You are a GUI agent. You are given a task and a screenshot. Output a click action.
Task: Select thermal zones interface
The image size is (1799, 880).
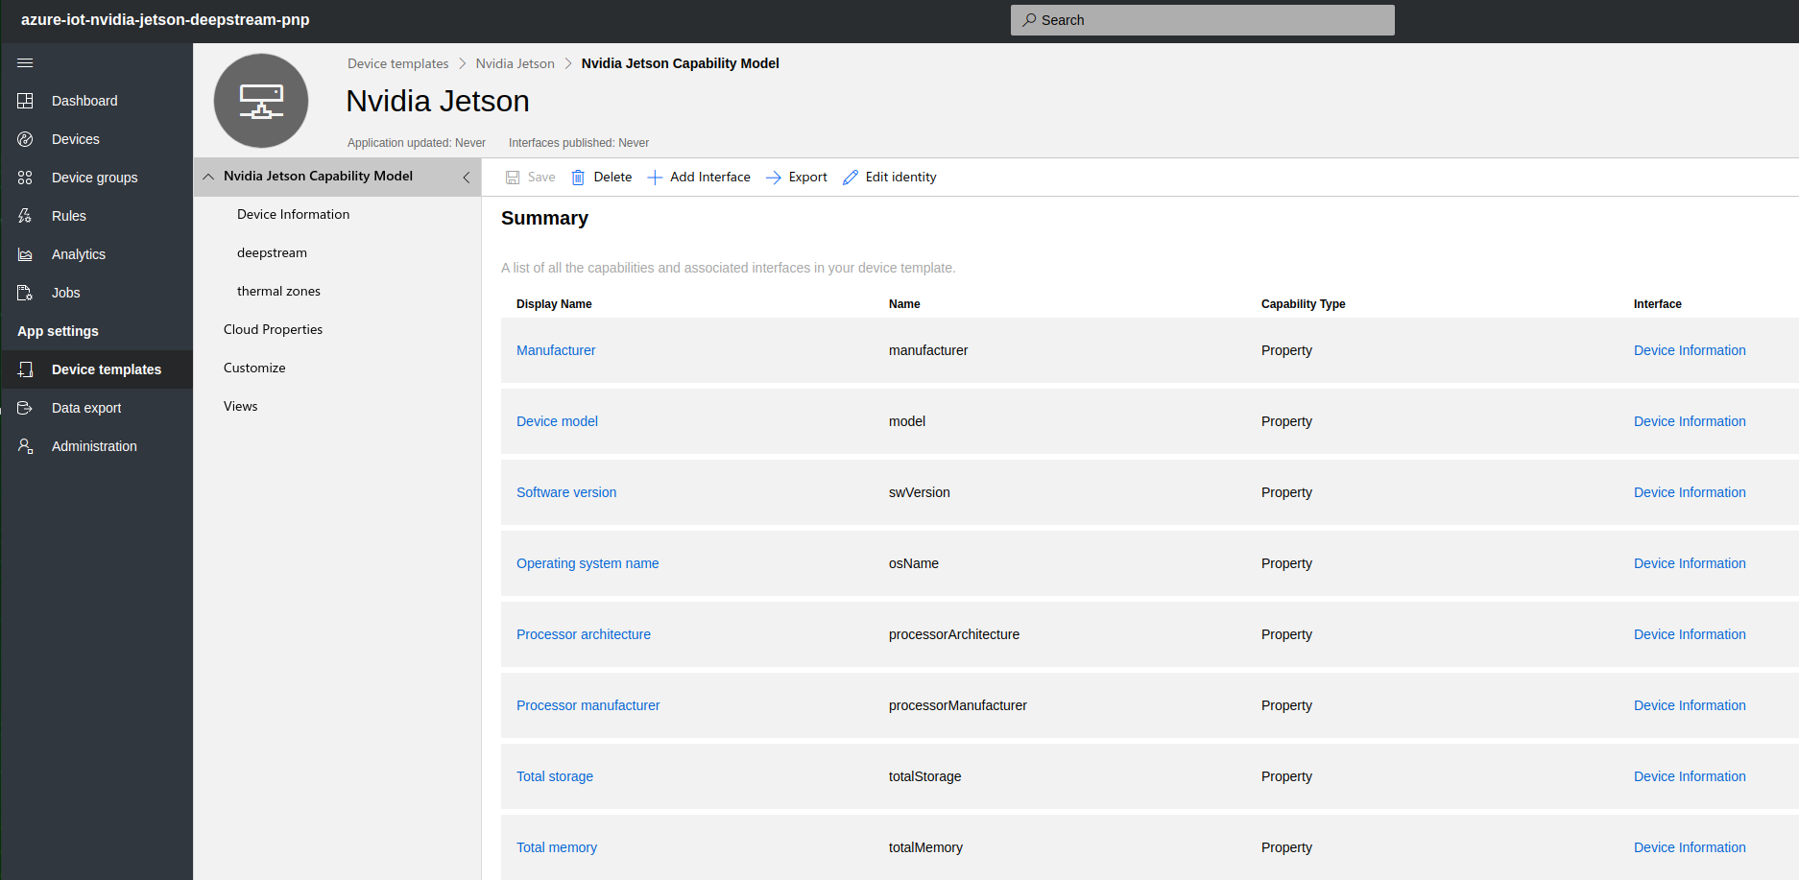278,291
